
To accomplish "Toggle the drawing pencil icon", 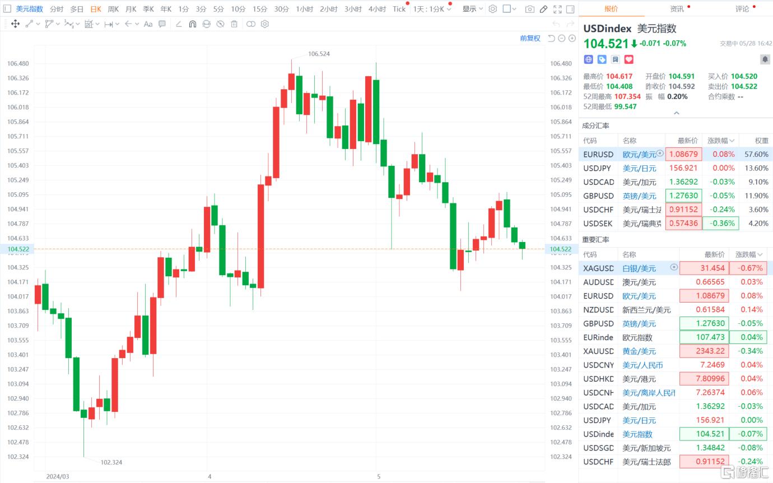I will pyautogui.click(x=544, y=9).
